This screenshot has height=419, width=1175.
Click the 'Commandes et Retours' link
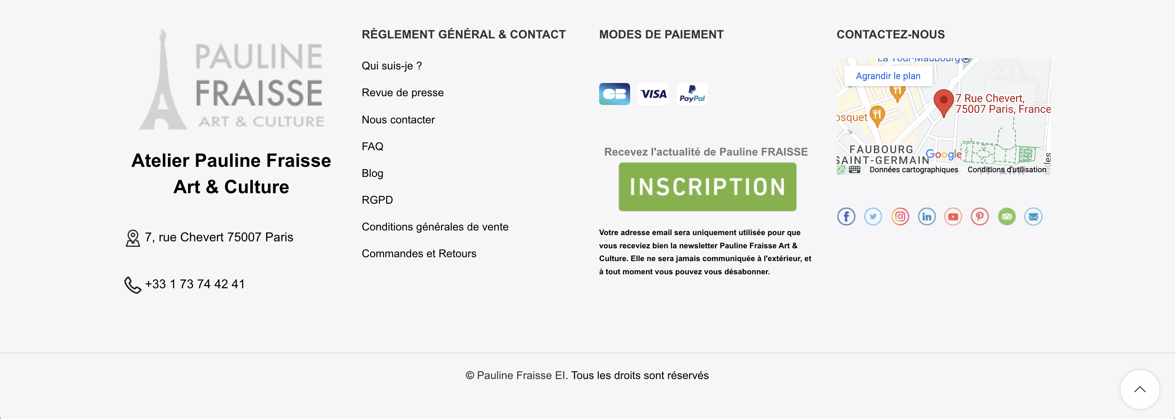coord(419,254)
